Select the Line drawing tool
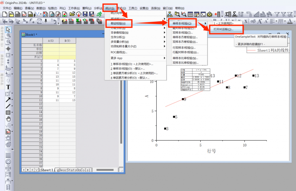The image size is (296, 191). [8, 106]
